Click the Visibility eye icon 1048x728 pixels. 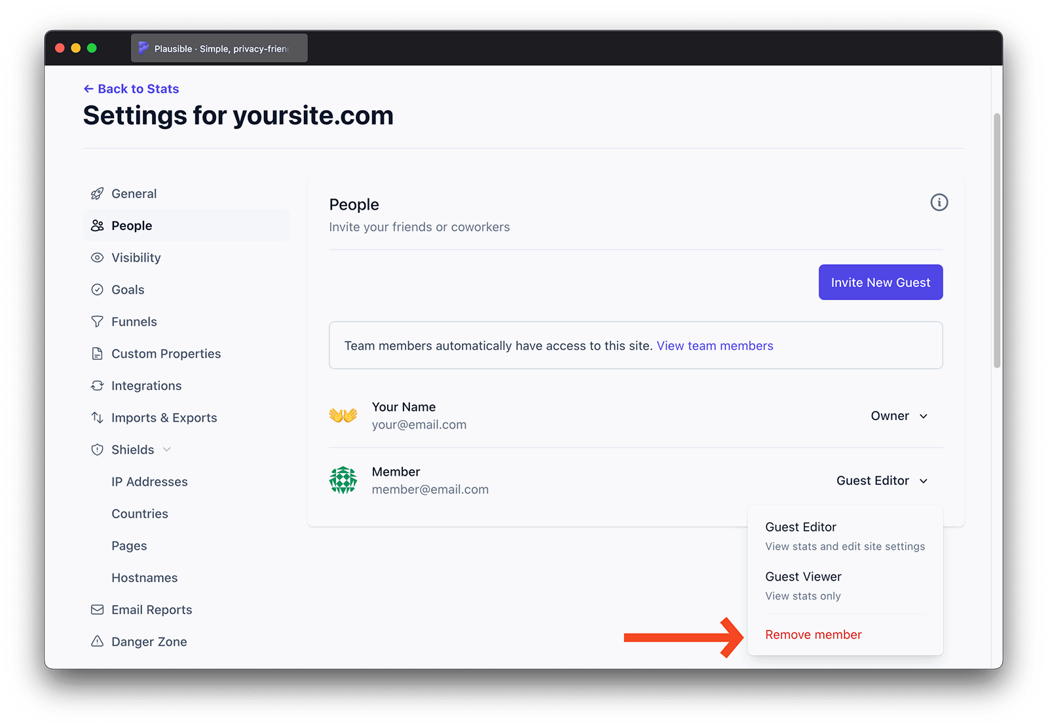point(97,258)
